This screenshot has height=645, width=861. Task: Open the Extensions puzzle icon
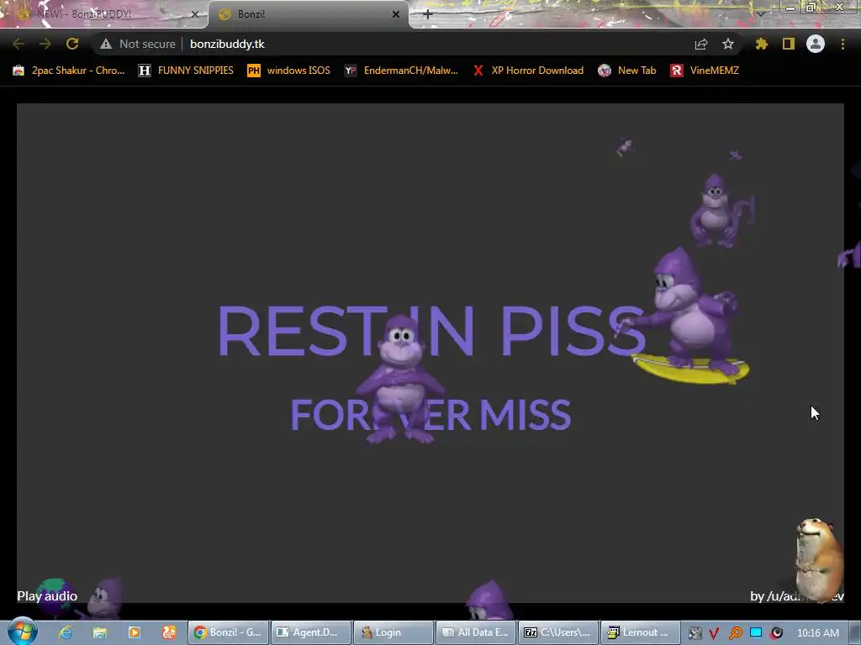tap(761, 44)
